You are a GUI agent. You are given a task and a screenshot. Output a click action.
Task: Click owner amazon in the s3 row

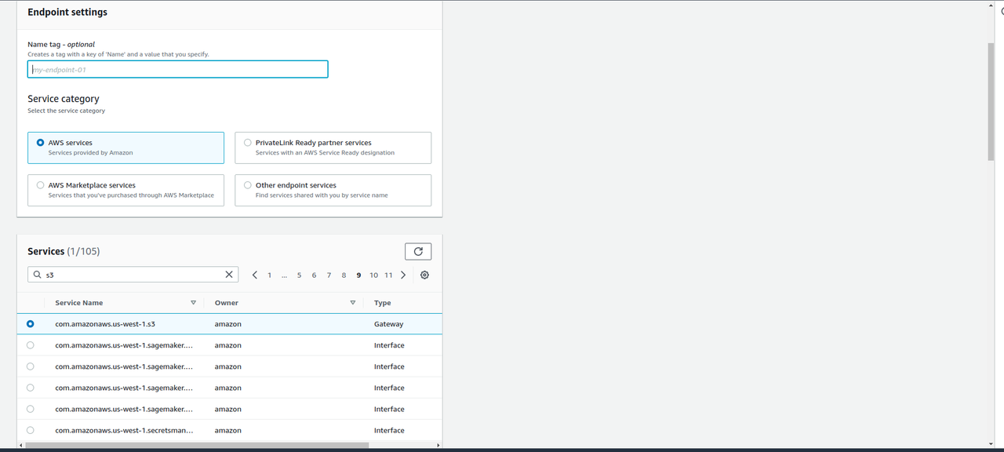tap(228, 324)
